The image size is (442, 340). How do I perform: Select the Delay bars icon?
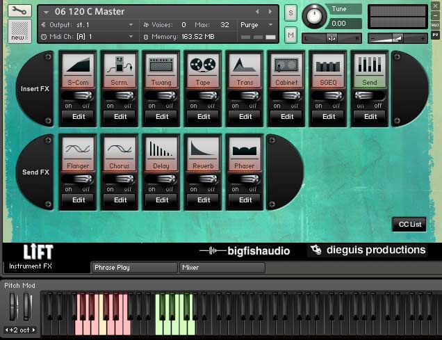pyautogui.click(x=161, y=148)
